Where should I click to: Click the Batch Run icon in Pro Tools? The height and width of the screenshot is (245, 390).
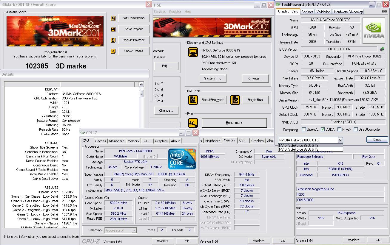pos(235,100)
